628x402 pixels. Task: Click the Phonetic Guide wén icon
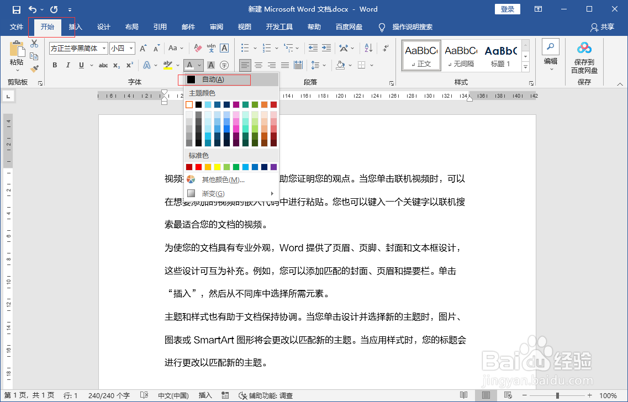[211, 49]
